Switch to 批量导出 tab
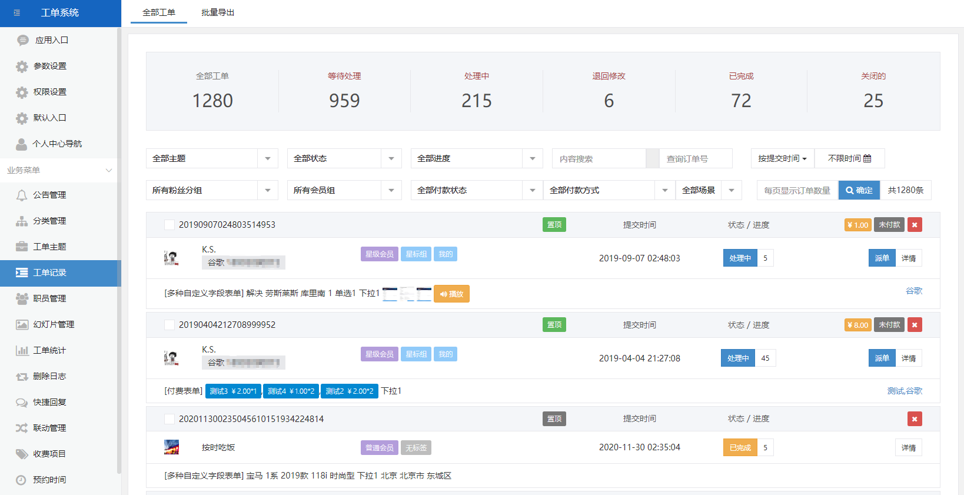The image size is (964, 495). 218,12
